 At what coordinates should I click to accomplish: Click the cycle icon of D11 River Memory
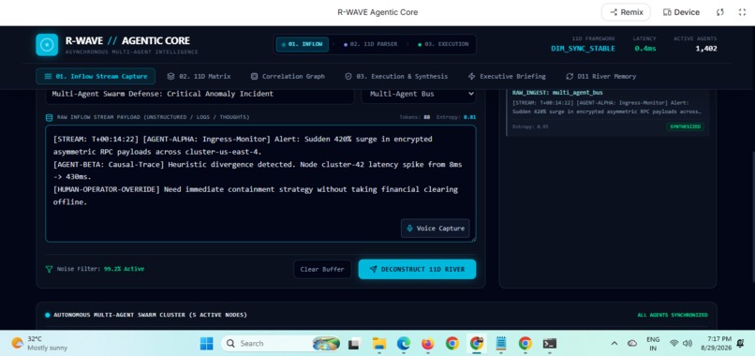click(570, 76)
